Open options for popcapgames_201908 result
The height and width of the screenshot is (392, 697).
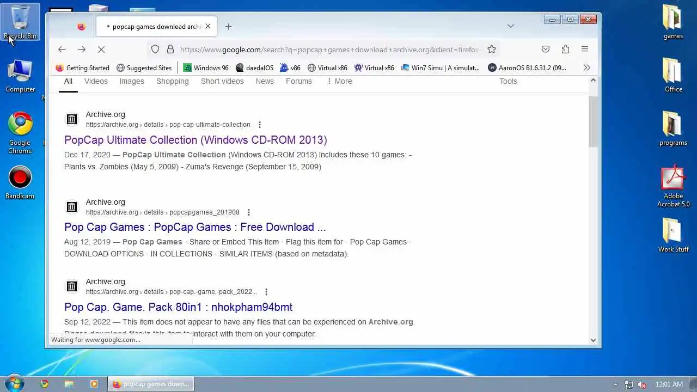[x=249, y=212]
